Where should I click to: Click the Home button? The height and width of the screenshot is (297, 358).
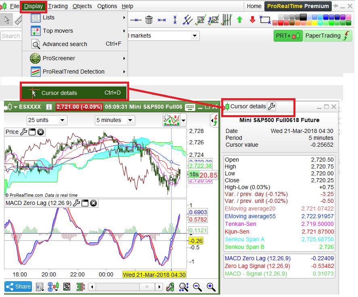[254, 6]
